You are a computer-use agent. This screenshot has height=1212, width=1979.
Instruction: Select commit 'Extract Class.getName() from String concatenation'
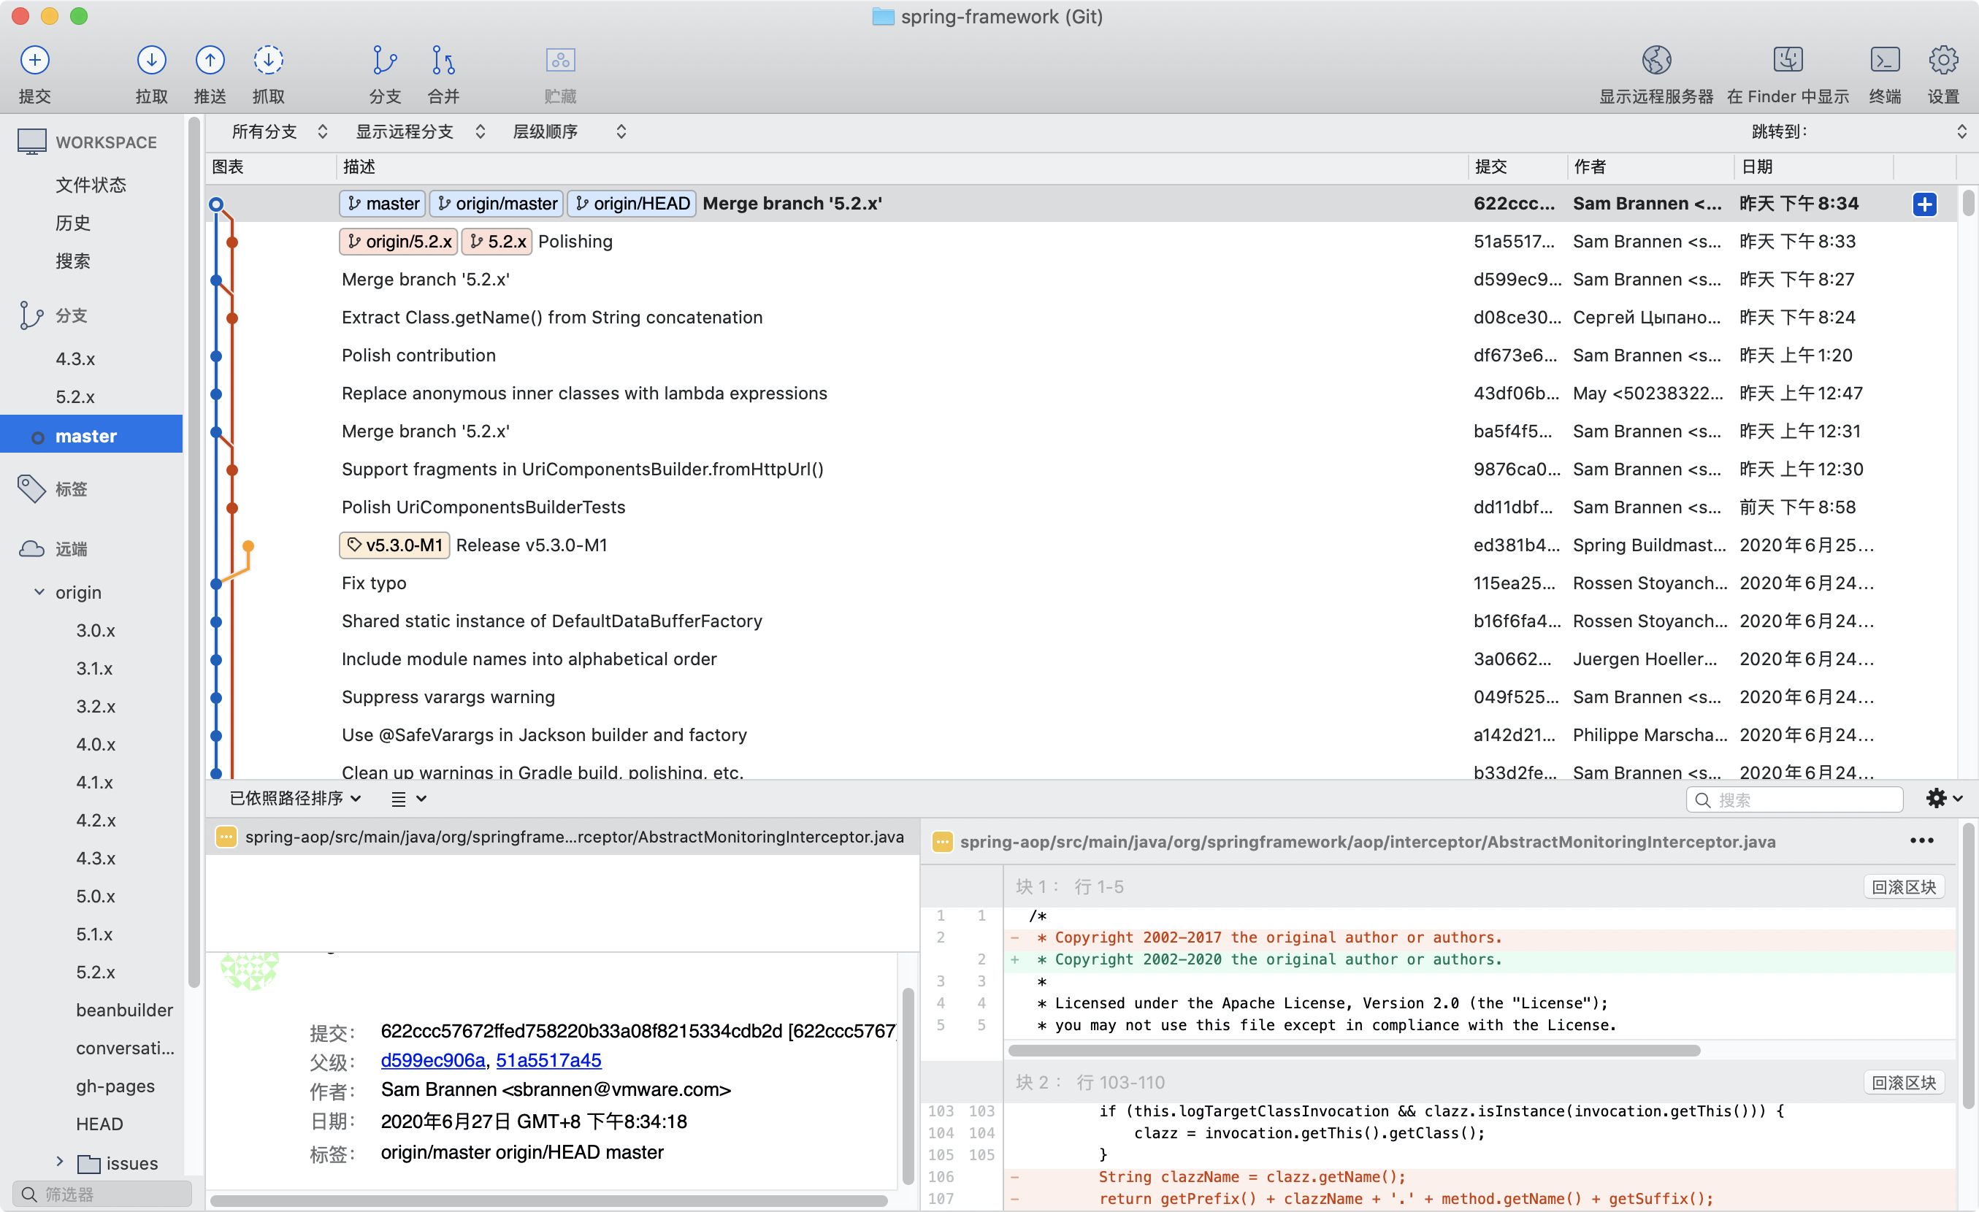tap(1080, 318)
